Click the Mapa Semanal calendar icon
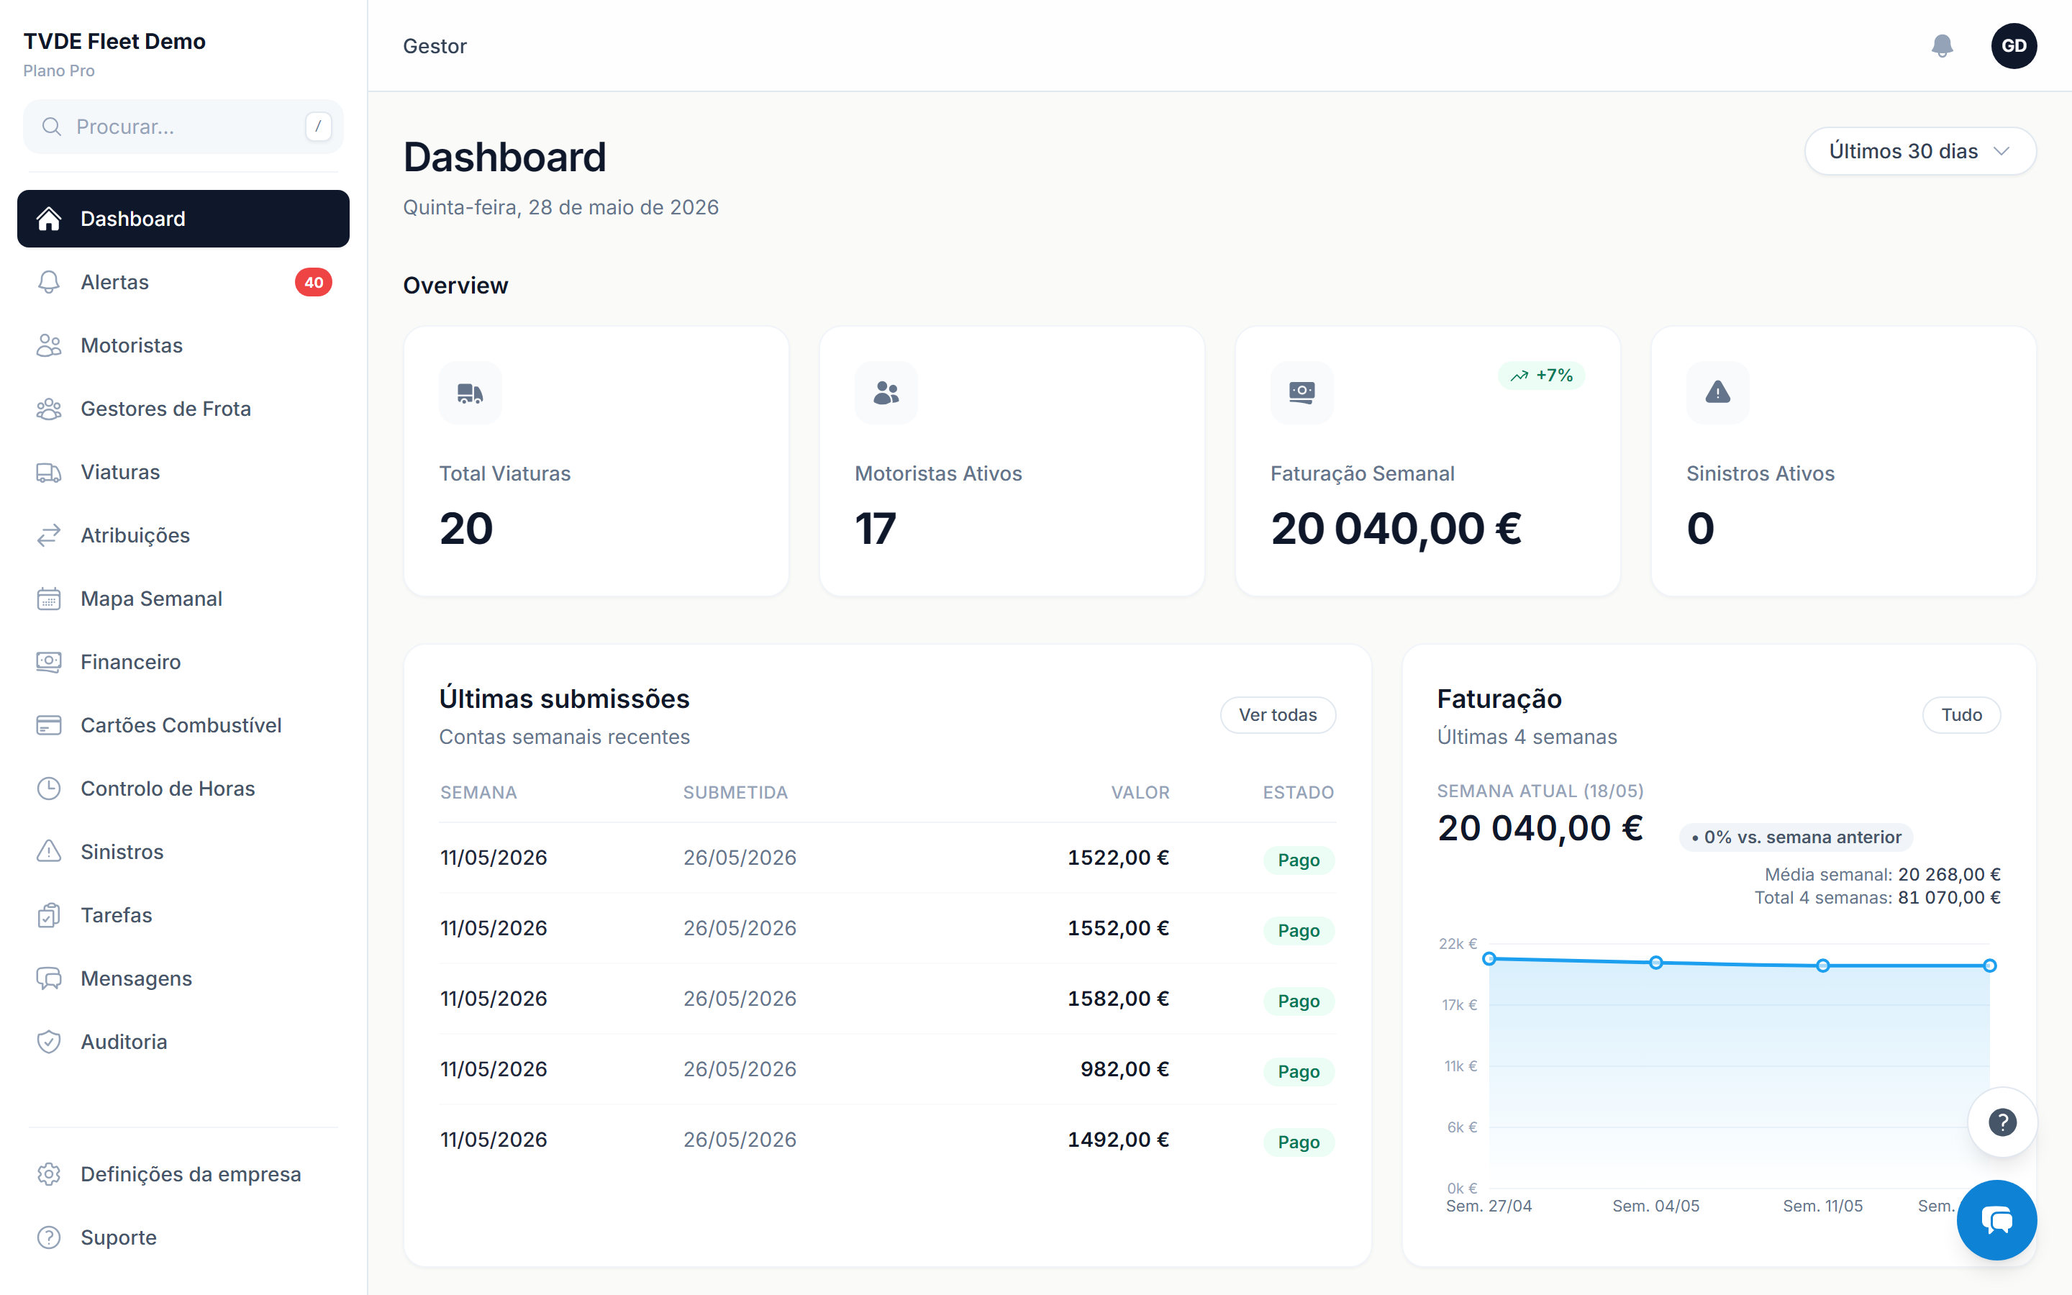Screen dimensions: 2072x1295 pos(49,599)
